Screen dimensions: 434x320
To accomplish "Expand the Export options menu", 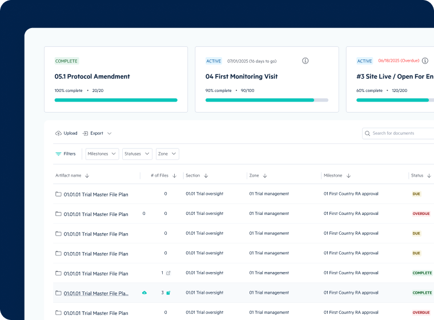I will pyautogui.click(x=97, y=133).
